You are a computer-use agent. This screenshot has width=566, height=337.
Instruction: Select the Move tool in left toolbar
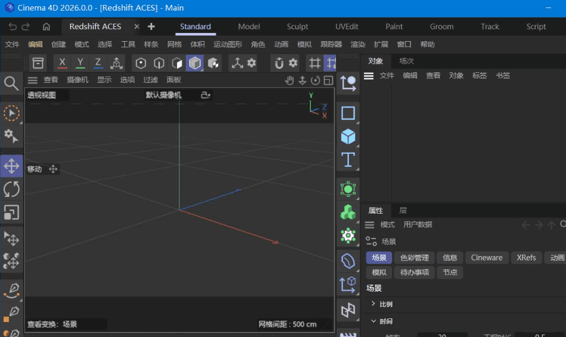(x=11, y=166)
